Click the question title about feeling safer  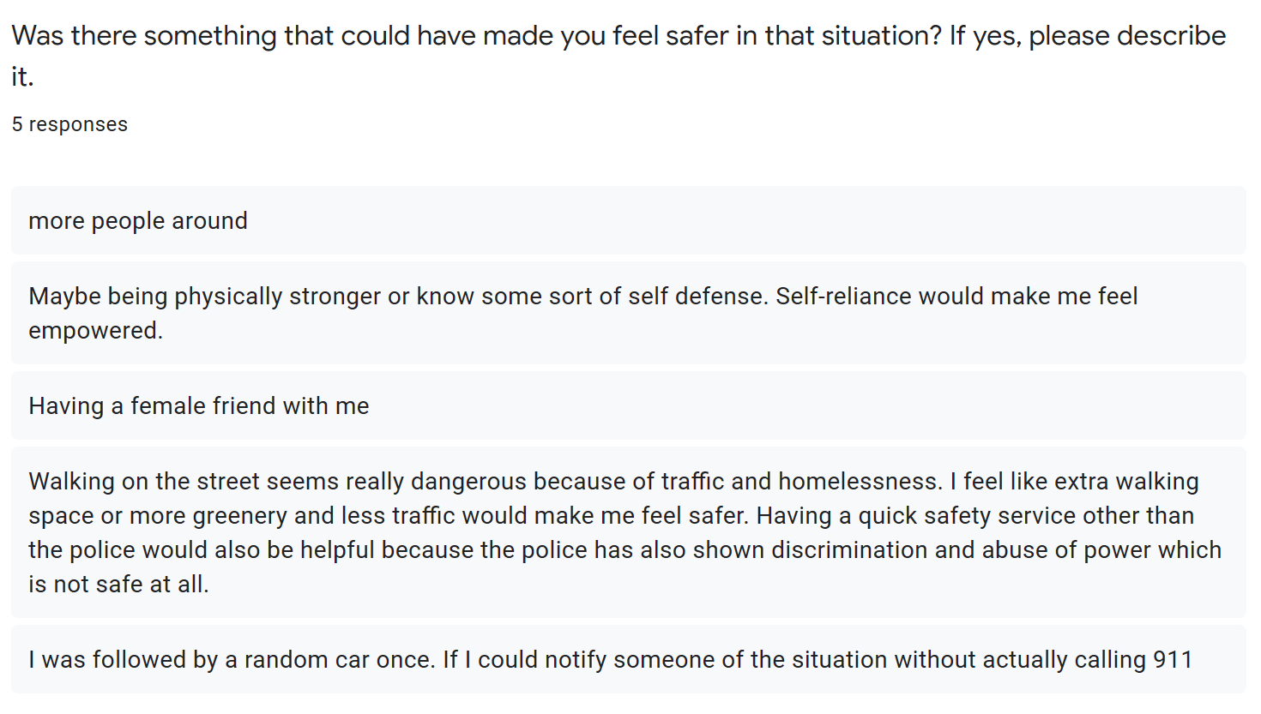click(x=618, y=36)
